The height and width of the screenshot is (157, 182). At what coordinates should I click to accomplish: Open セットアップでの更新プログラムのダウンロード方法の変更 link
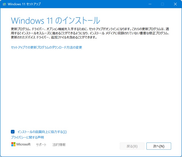47,47
